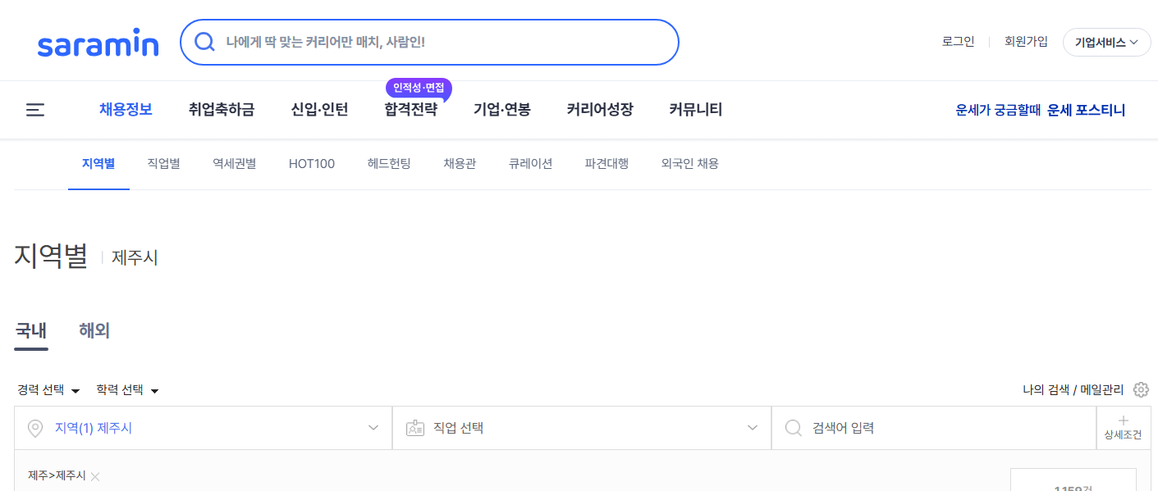Expand the 경력 선택 dropdown
This screenshot has width=1158, height=491.
pos(47,389)
